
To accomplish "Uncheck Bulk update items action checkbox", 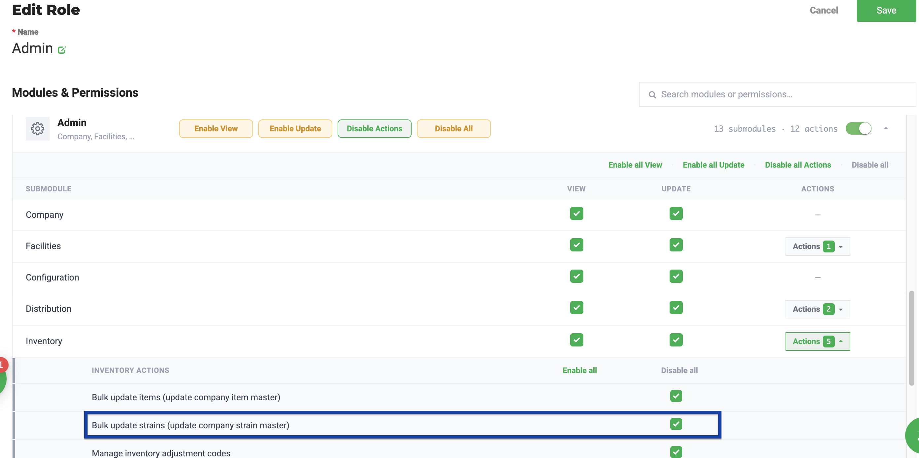I will pyautogui.click(x=676, y=396).
